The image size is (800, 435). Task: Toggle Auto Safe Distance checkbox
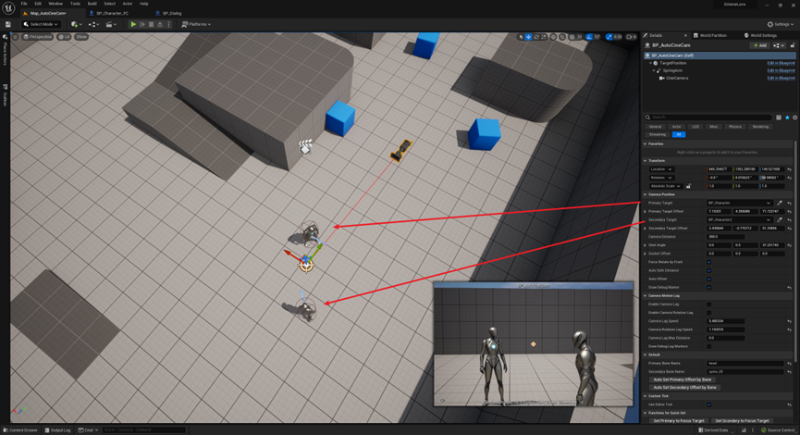[x=708, y=270]
